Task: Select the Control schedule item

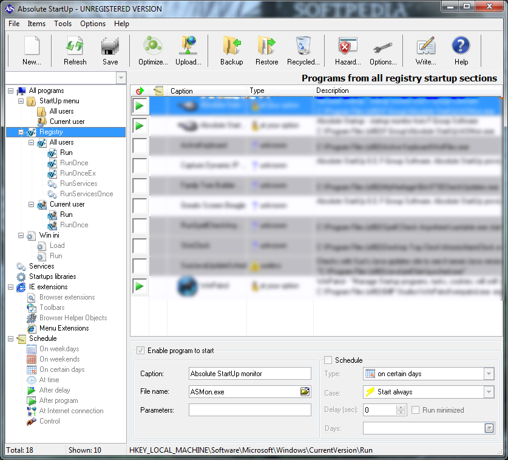Action: click(x=50, y=421)
